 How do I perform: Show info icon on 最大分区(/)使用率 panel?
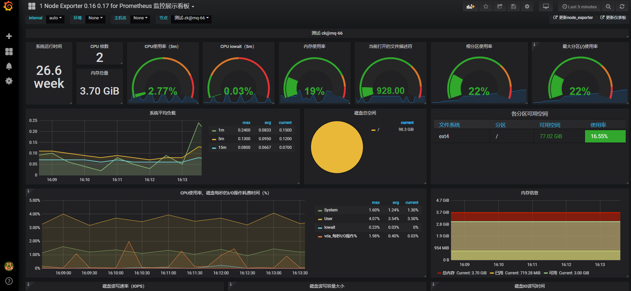(534, 44)
